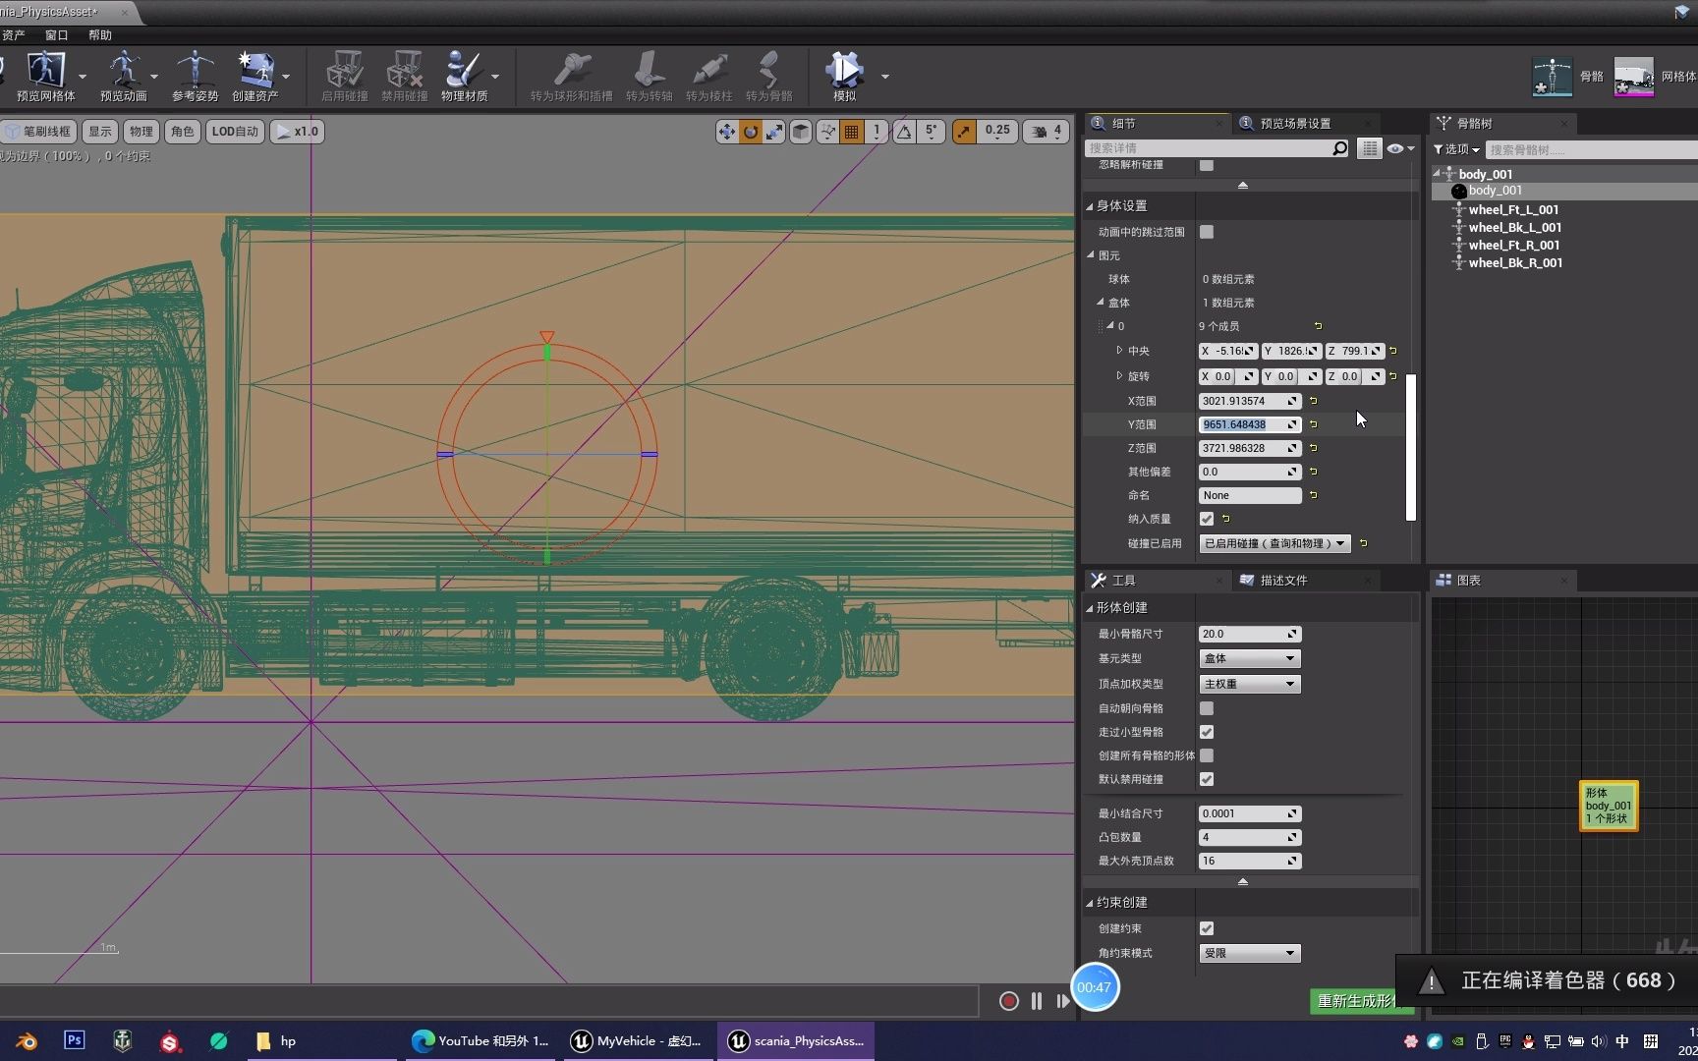Convert body using 转为转轴 icon

648,76
